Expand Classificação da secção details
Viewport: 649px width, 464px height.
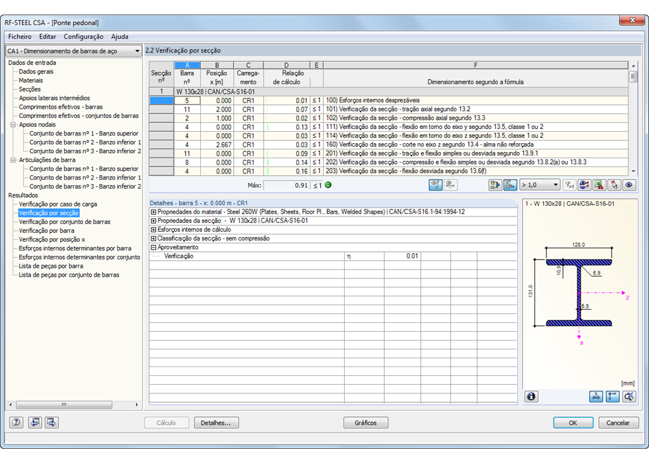point(153,239)
